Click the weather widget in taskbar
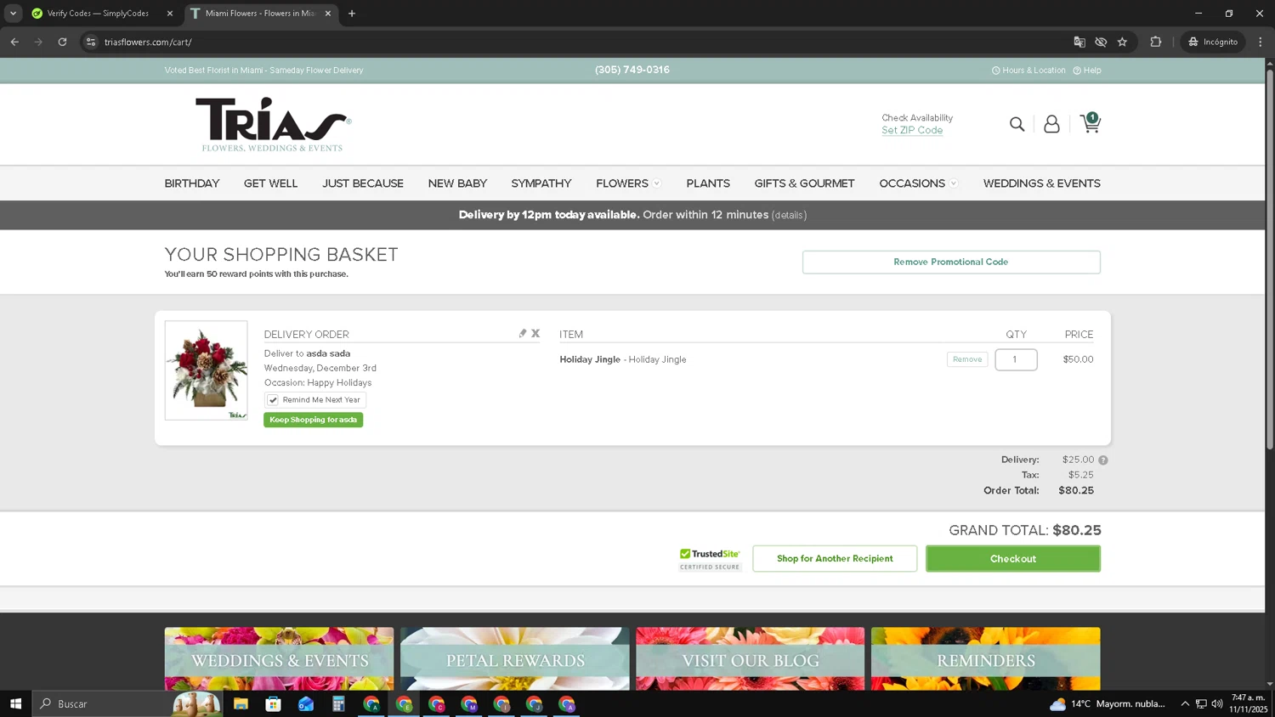1275x717 pixels. pyautogui.click(x=1108, y=703)
